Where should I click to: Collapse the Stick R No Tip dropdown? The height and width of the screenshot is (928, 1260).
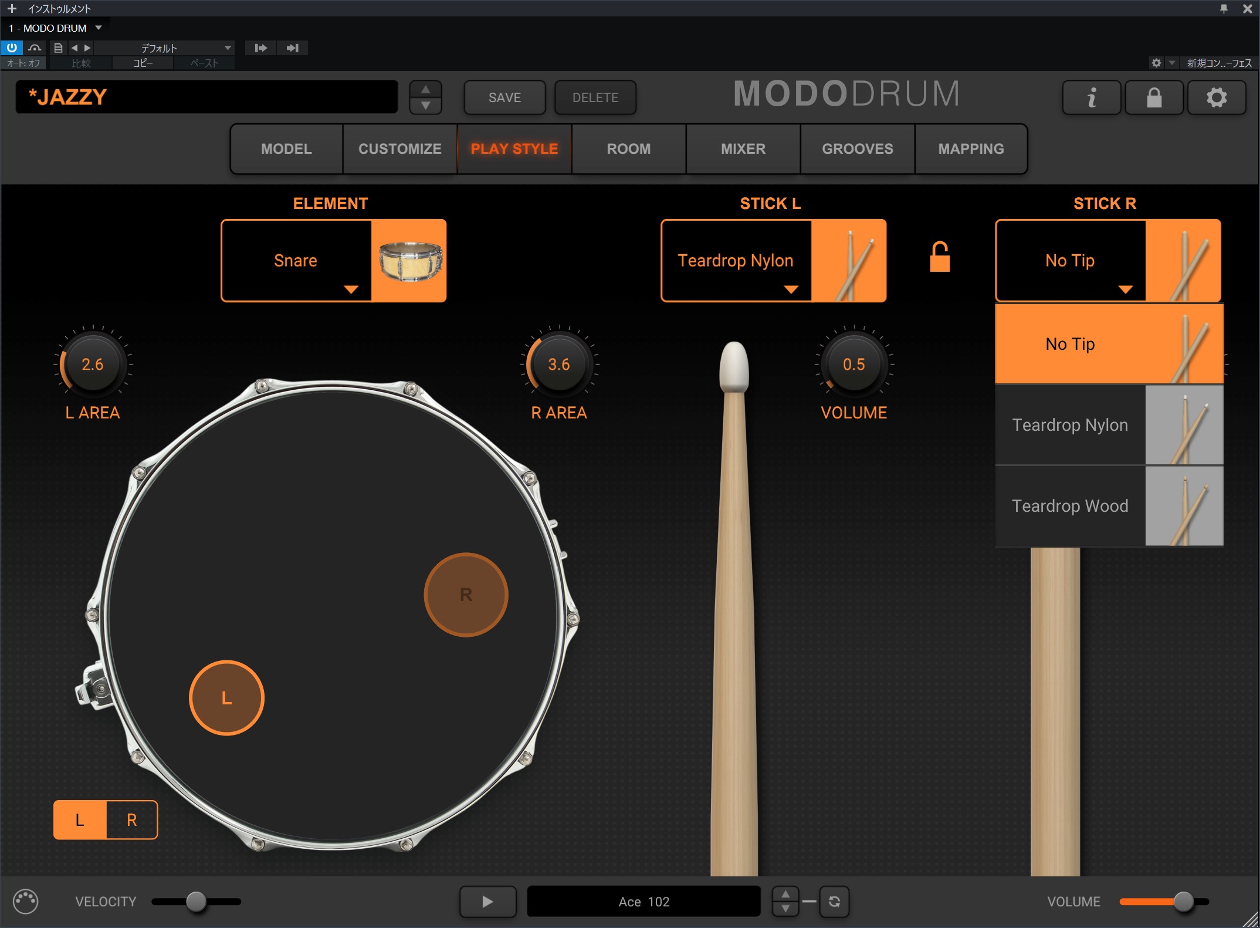click(x=1071, y=261)
